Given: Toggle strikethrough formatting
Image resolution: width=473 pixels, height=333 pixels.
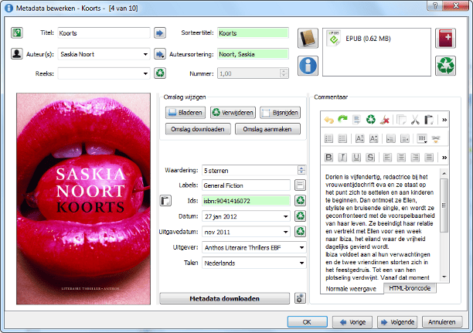Looking at the screenshot, I should pos(370,158).
